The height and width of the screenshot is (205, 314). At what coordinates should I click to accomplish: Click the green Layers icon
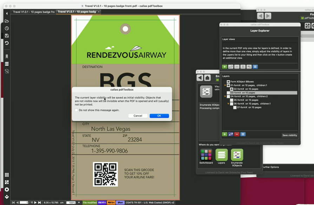221,155
